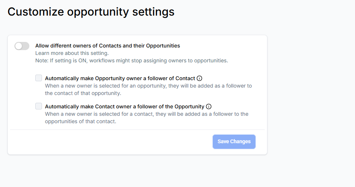Image resolution: width=355 pixels, height=187 pixels.
Task: Click description 'When a new owner is selected for a contact'
Action: tap(147, 118)
